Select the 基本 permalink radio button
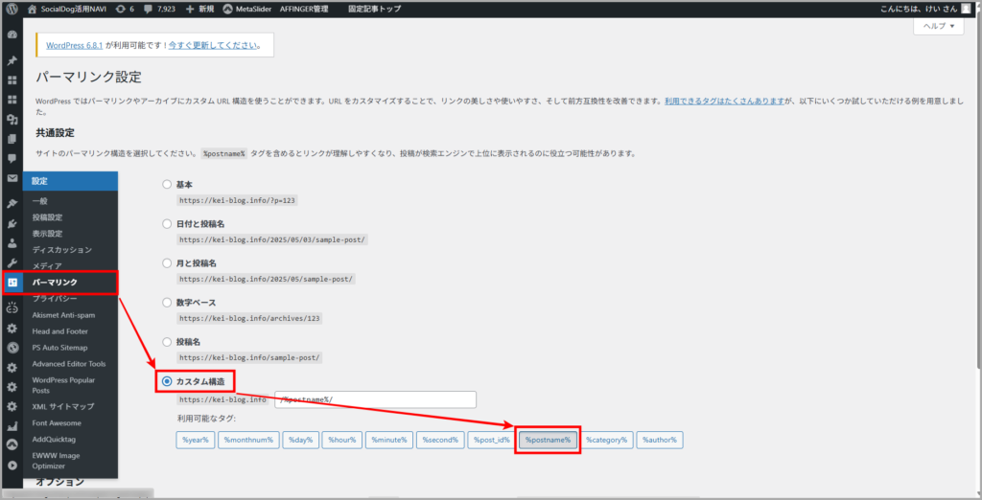Image resolution: width=982 pixels, height=500 pixels. pyautogui.click(x=167, y=185)
